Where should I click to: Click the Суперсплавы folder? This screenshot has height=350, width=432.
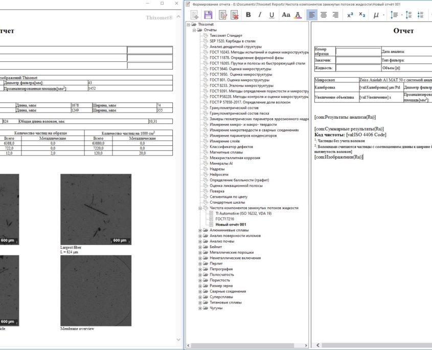coord(221,297)
